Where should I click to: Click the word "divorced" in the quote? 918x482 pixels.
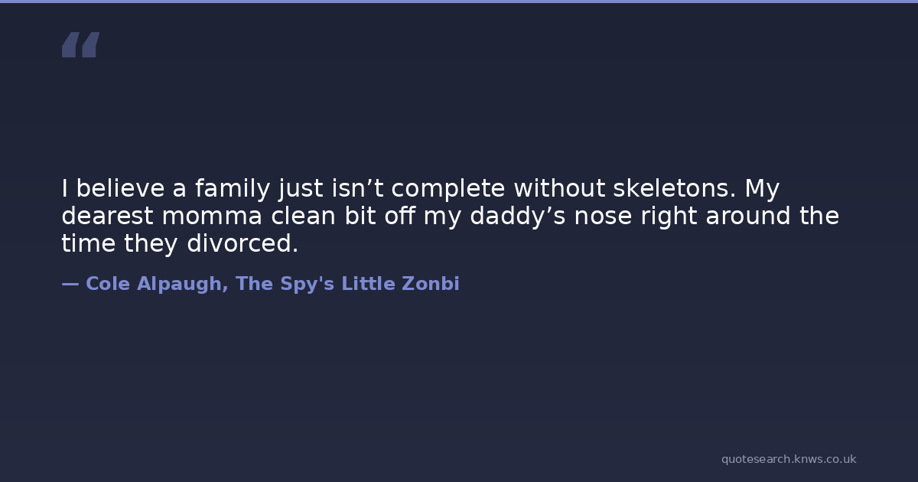tap(243, 244)
